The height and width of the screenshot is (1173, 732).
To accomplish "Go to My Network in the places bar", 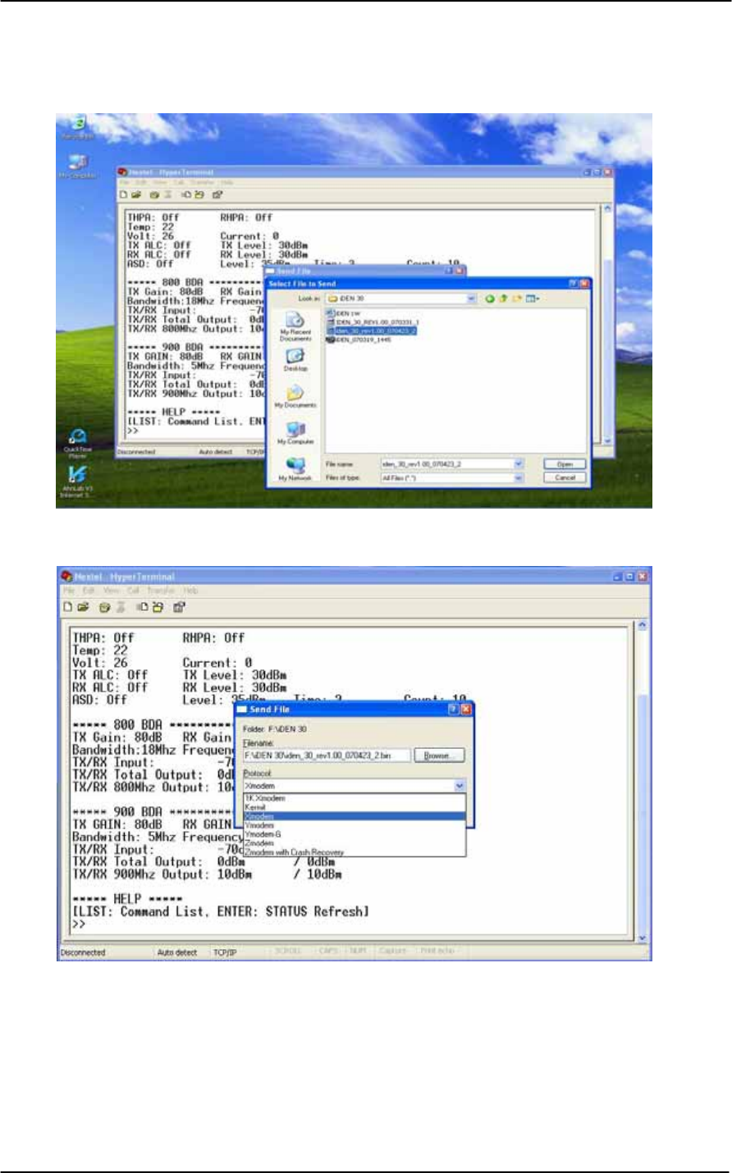I will 295,469.
